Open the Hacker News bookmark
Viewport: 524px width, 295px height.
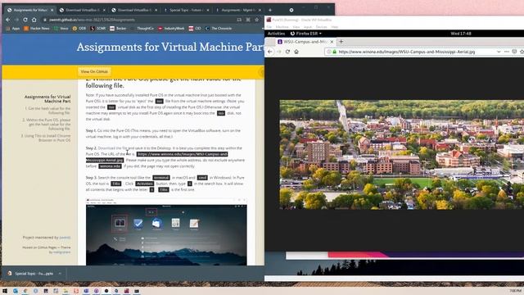click(x=36, y=29)
